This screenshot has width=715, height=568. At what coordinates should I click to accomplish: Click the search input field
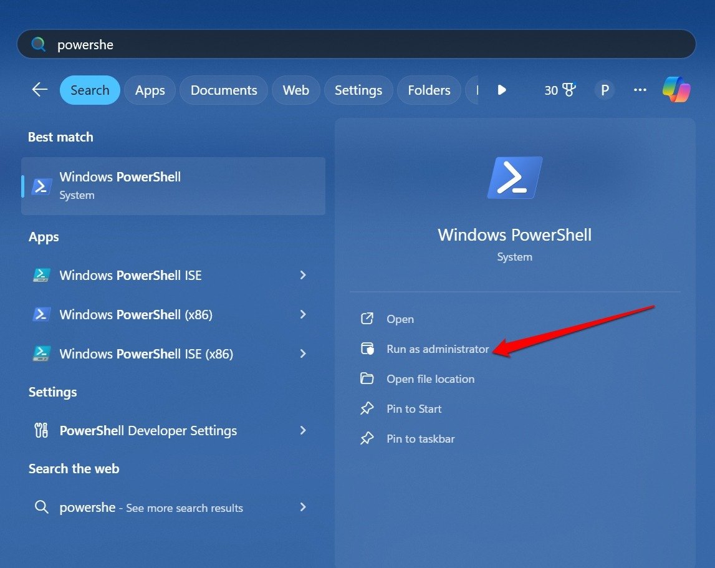(355, 45)
